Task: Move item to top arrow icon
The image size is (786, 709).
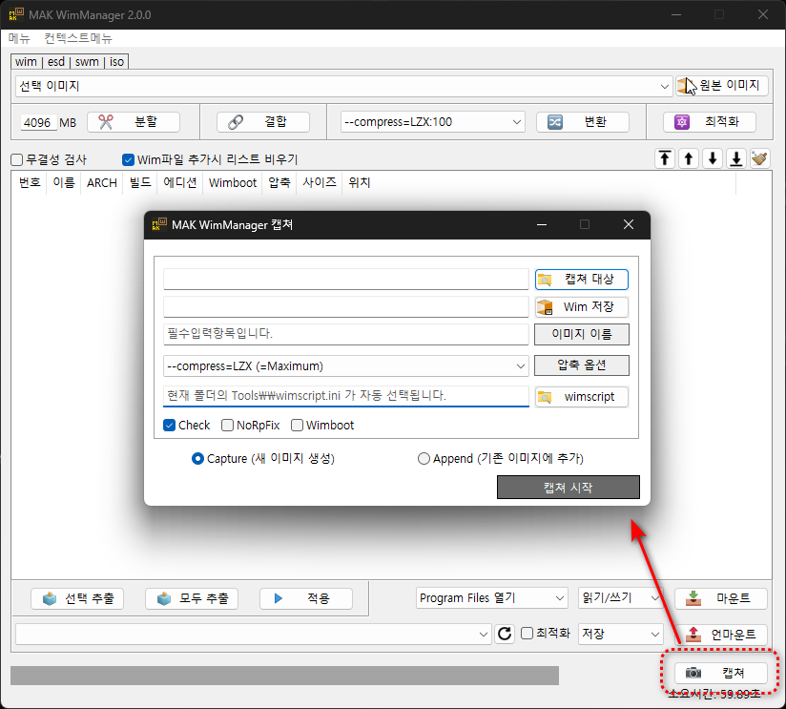Action: tap(665, 159)
